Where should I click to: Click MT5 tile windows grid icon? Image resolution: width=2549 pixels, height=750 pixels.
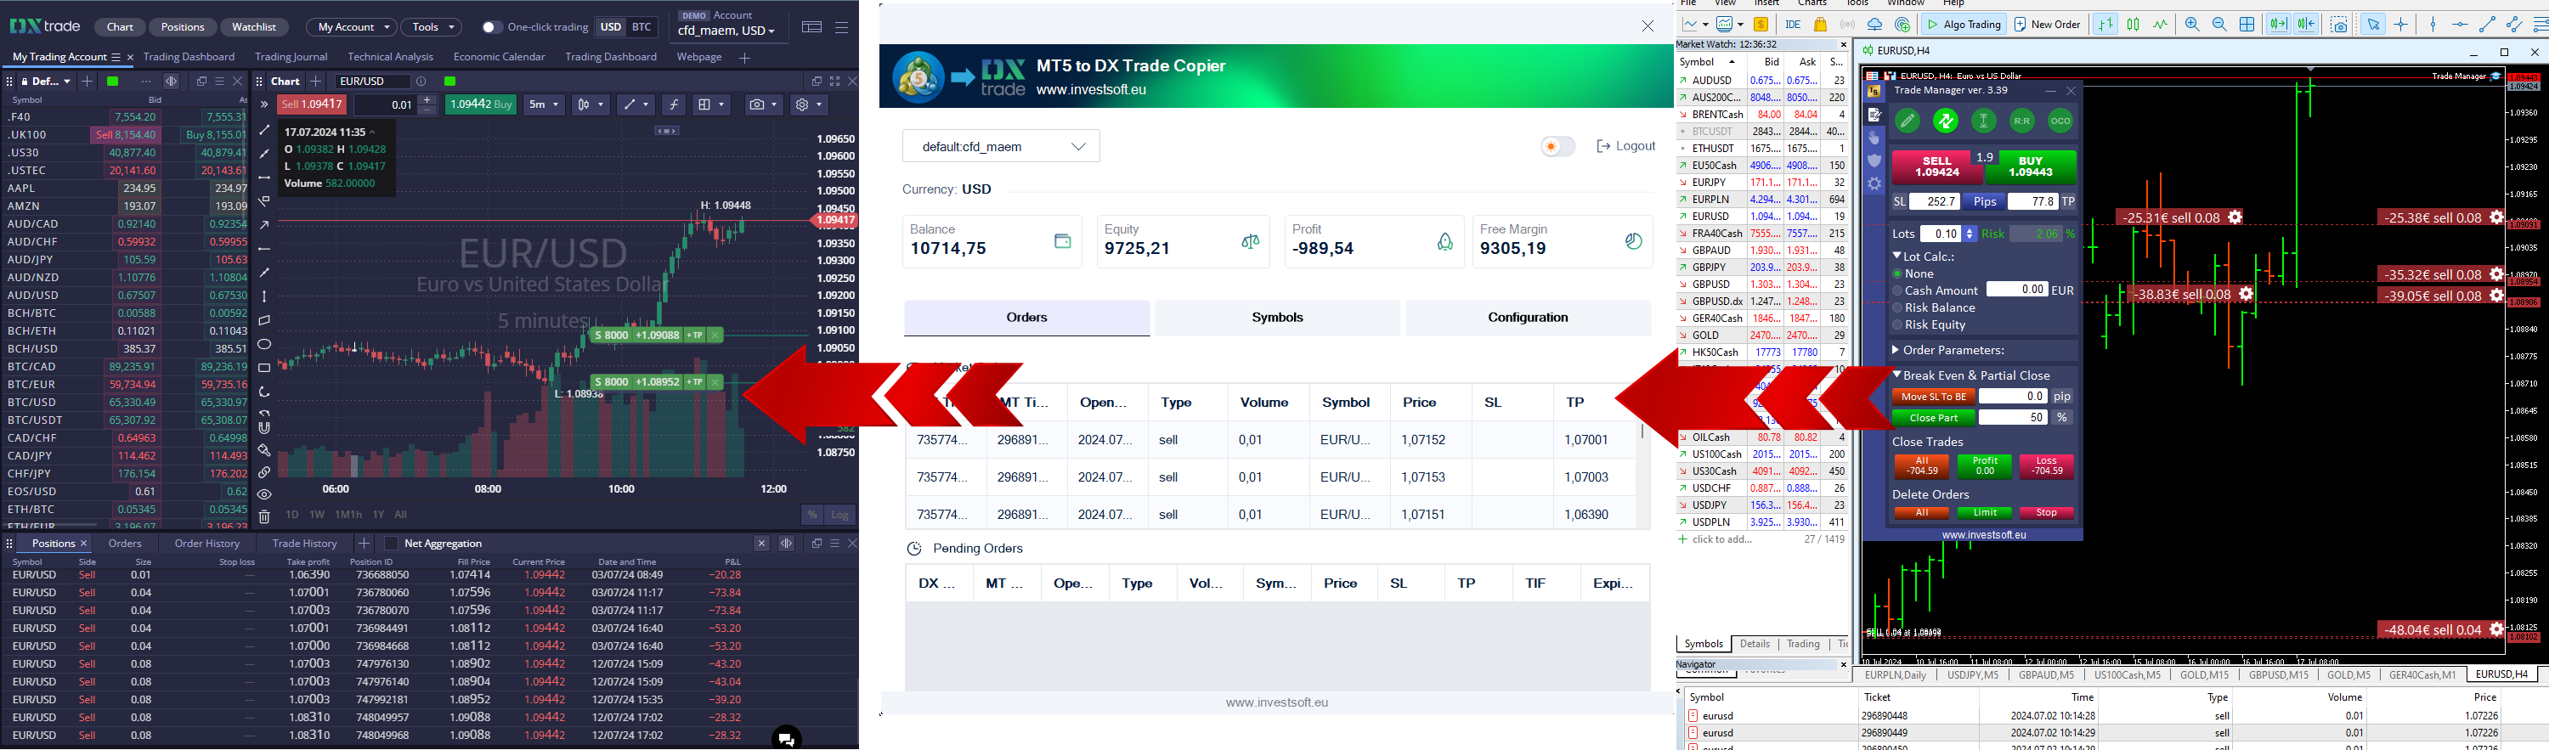[x=2247, y=25]
